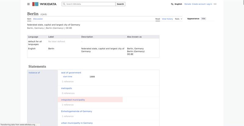Viewport: 244px width, 126px height.
Task: Open the three-dot personal tools menu
Action: click(x=215, y=4)
